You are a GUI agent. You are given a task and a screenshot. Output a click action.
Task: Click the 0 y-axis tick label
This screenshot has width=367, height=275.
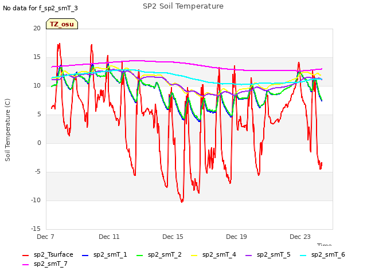point(39,143)
